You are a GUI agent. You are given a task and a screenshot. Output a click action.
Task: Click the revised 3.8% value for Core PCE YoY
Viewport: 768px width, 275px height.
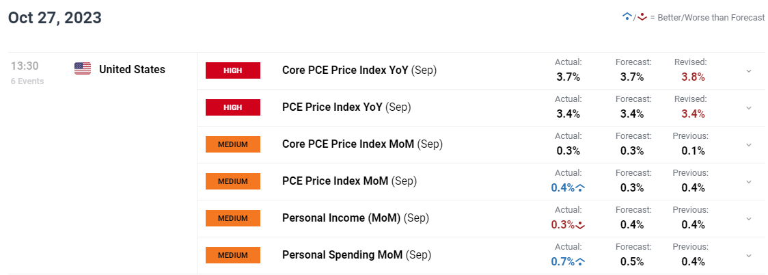click(692, 77)
